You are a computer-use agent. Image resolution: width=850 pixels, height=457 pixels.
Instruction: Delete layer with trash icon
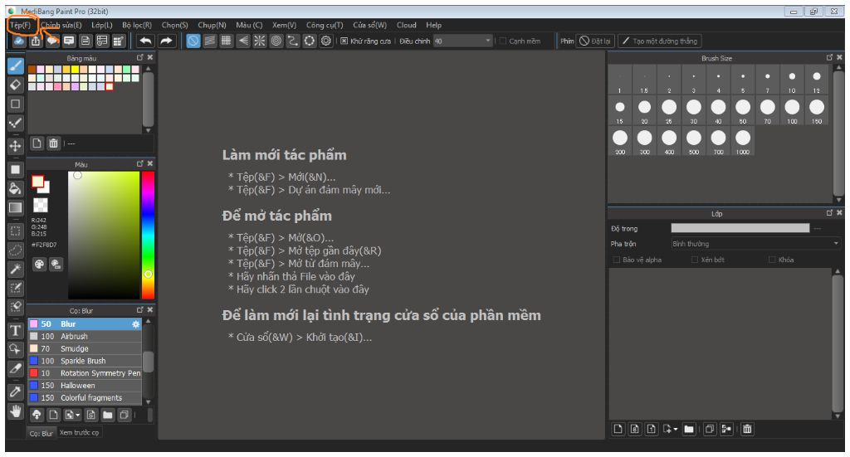747,429
